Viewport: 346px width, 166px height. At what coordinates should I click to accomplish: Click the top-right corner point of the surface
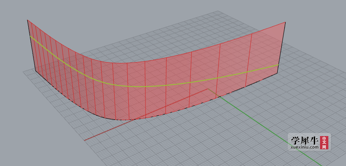click(286, 22)
